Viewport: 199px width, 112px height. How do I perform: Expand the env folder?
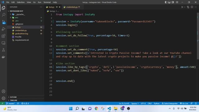click(x=25, y=17)
